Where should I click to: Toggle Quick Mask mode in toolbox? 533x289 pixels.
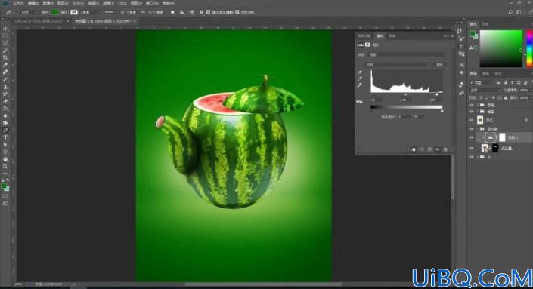tap(5, 196)
